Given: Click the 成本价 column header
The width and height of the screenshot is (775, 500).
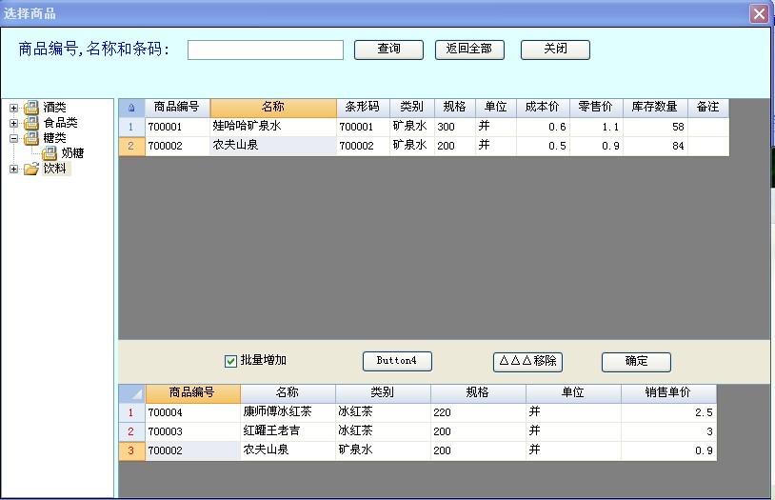Looking at the screenshot, I should point(543,108).
